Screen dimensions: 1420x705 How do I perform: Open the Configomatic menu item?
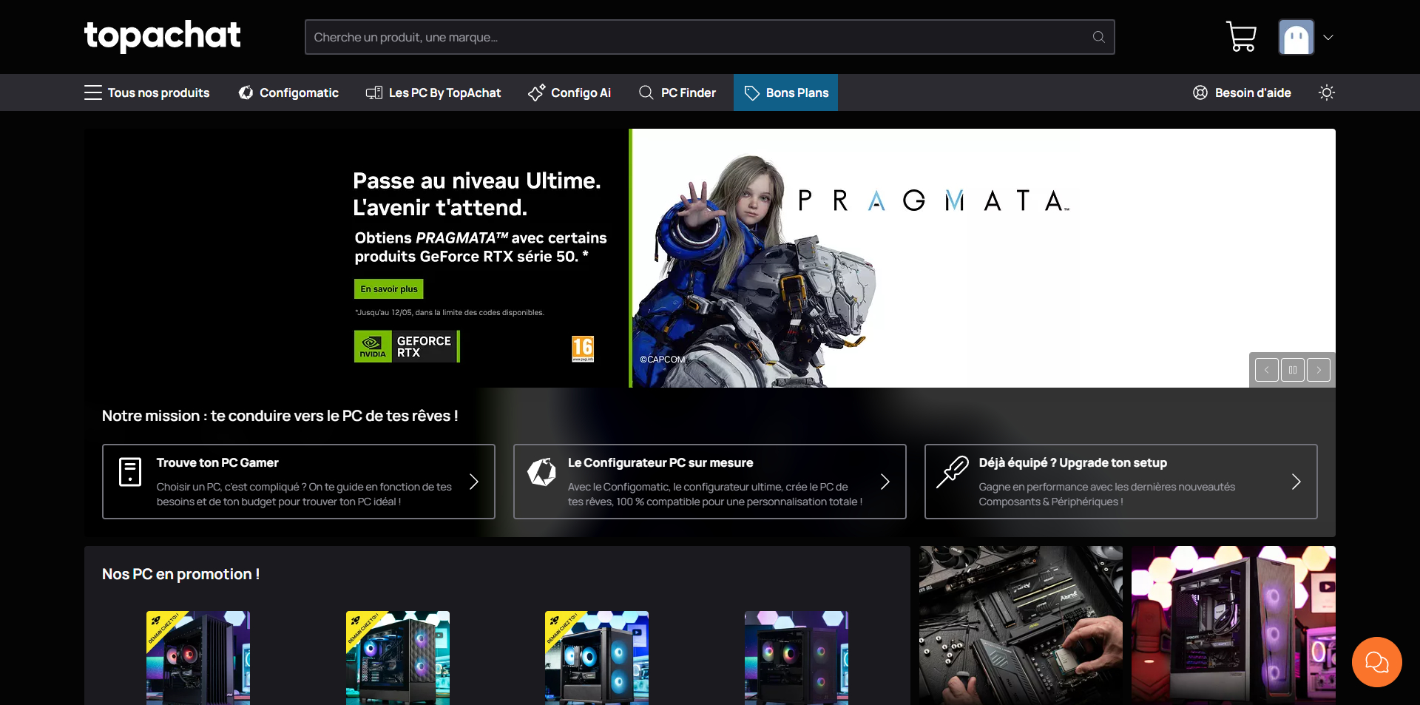pyautogui.click(x=288, y=92)
